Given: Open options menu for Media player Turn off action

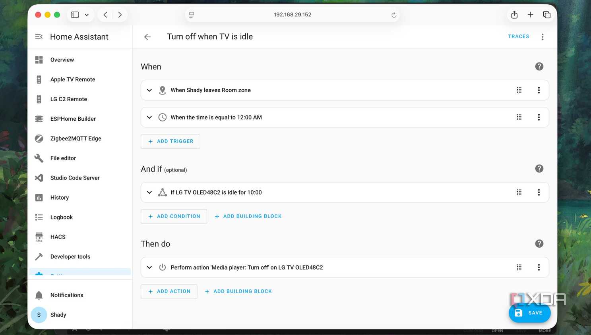Looking at the screenshot, I should pyautogui.click(x=539, y=268).
